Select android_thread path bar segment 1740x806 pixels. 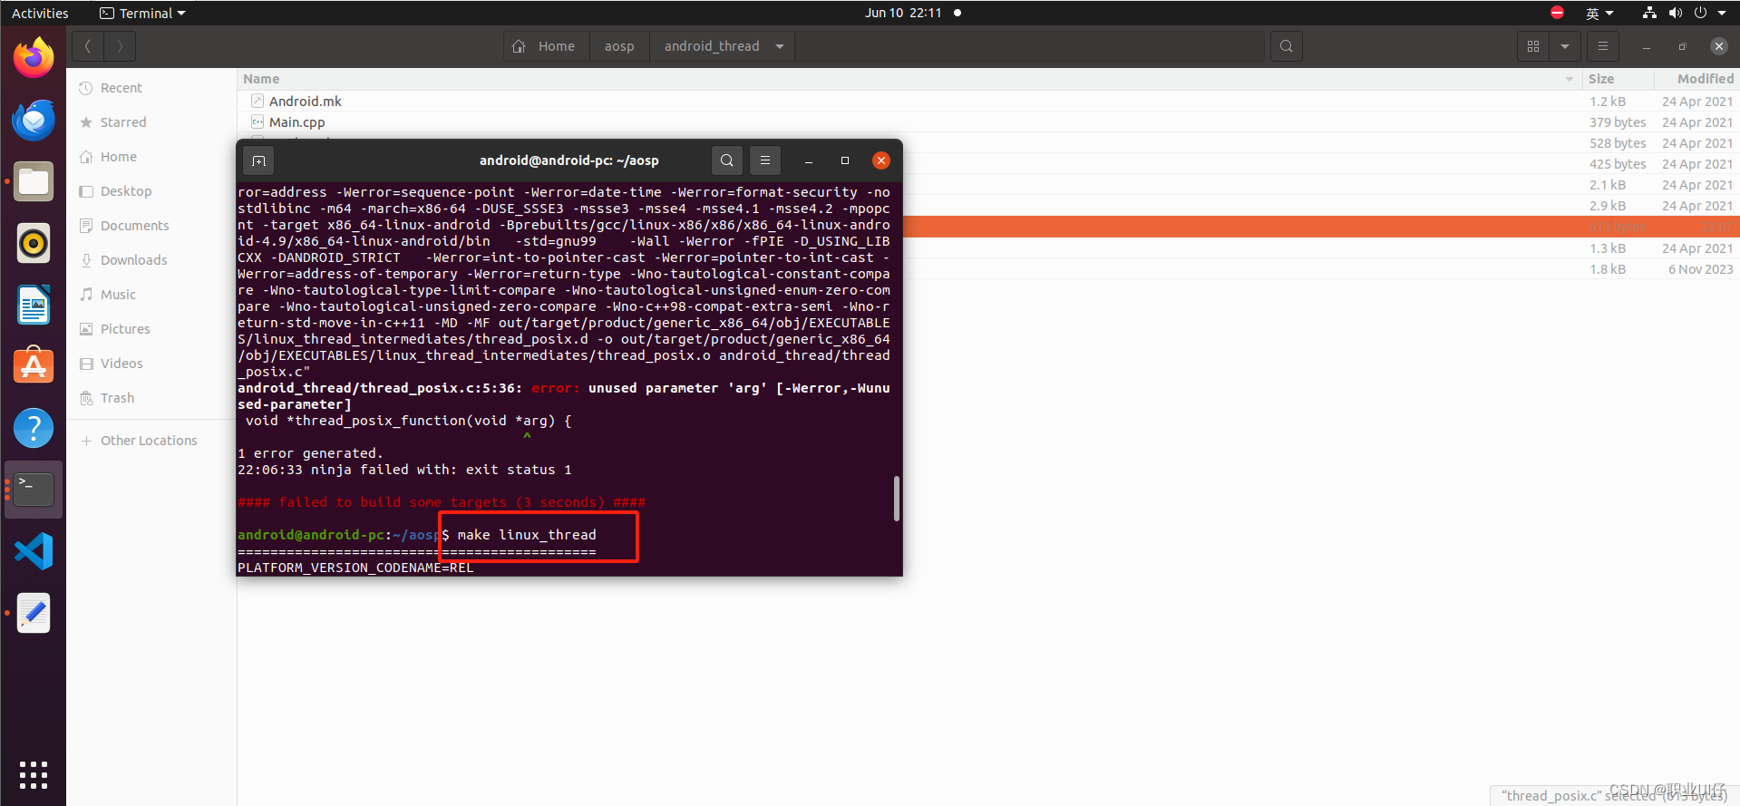pos(712,46)
